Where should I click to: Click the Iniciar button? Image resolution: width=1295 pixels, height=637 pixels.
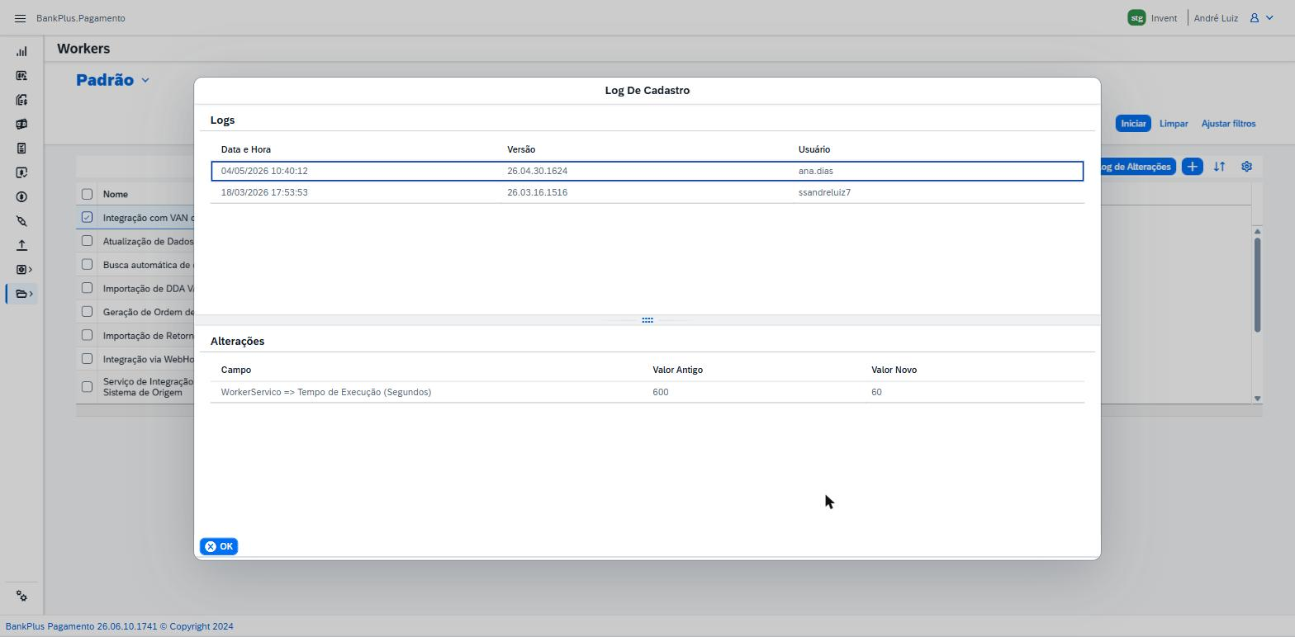1133,124
